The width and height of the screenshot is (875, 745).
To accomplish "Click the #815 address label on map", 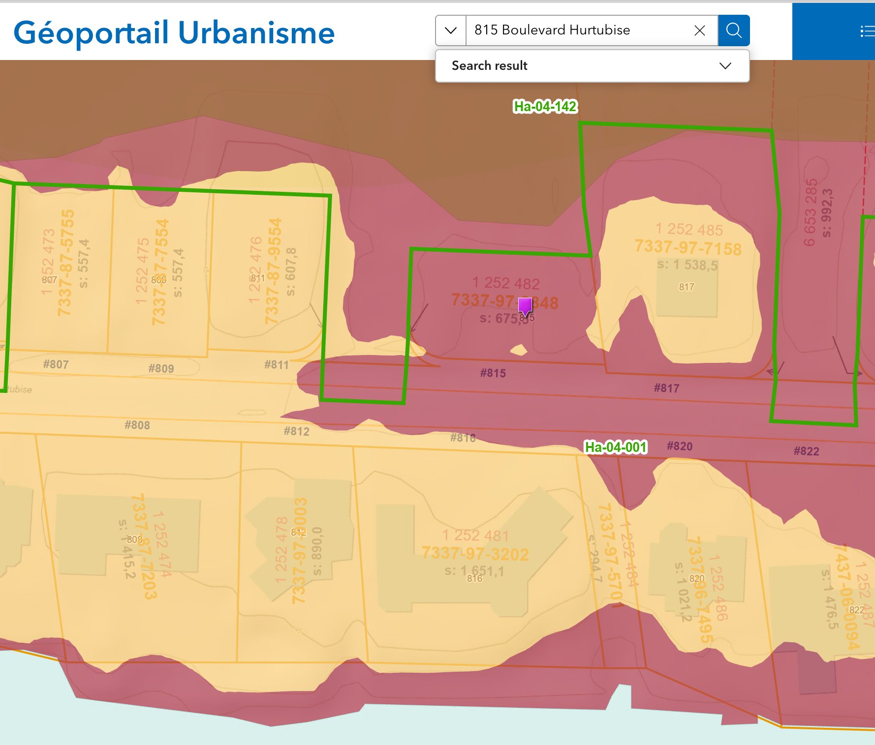I will (x=493, y=373).
